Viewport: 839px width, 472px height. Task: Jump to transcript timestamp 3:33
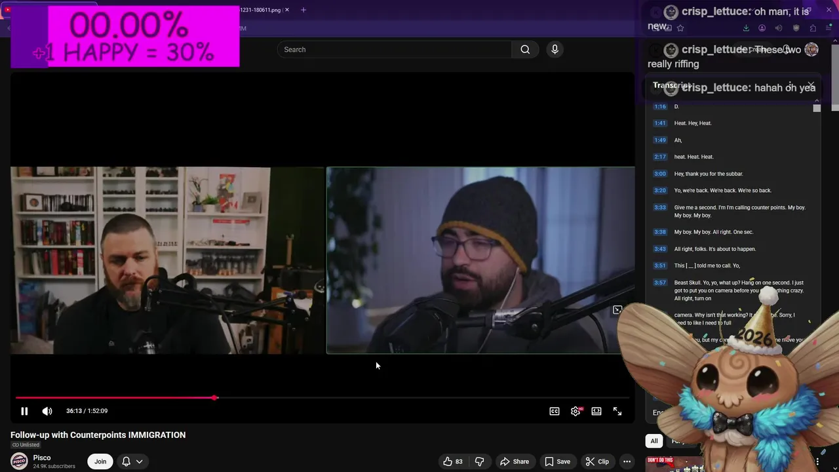tap(660, 207)
